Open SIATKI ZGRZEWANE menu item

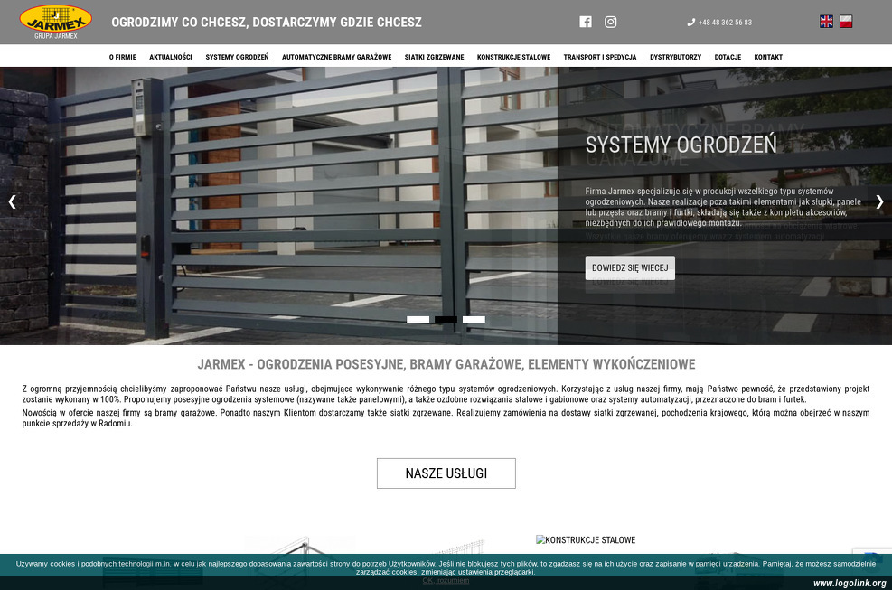pos(434,57)
